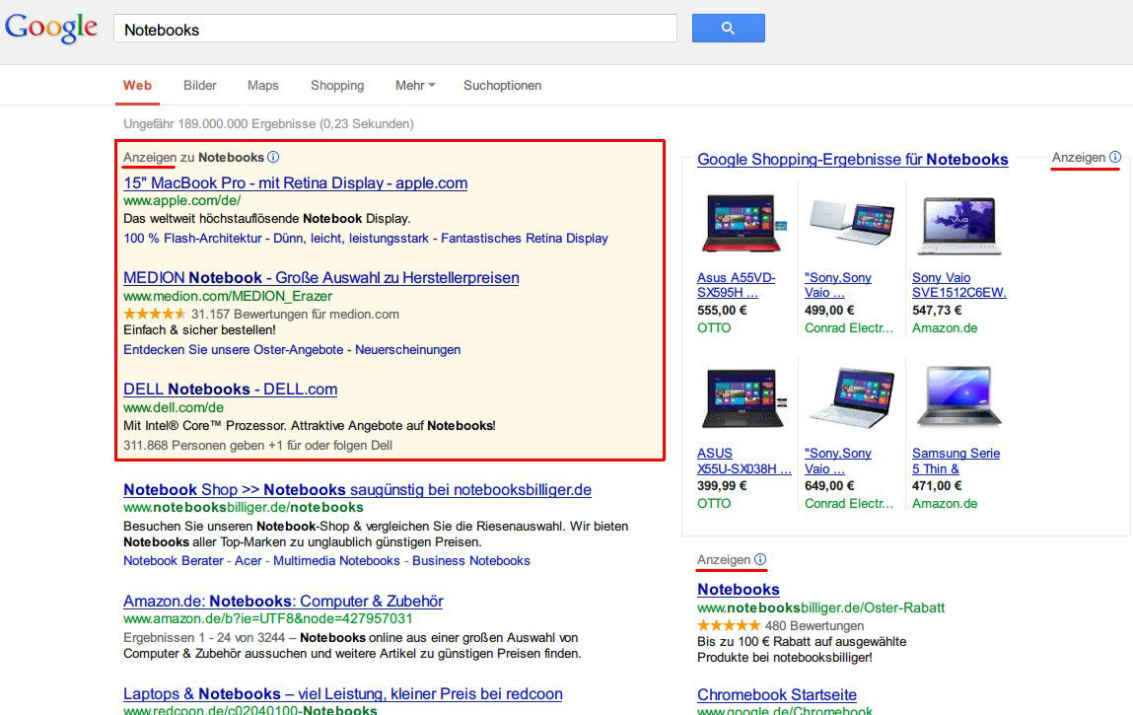Open Notebook Shop notebooksbilliger.de result
Screen dimensions: 1133x715
tap(358, 489)
